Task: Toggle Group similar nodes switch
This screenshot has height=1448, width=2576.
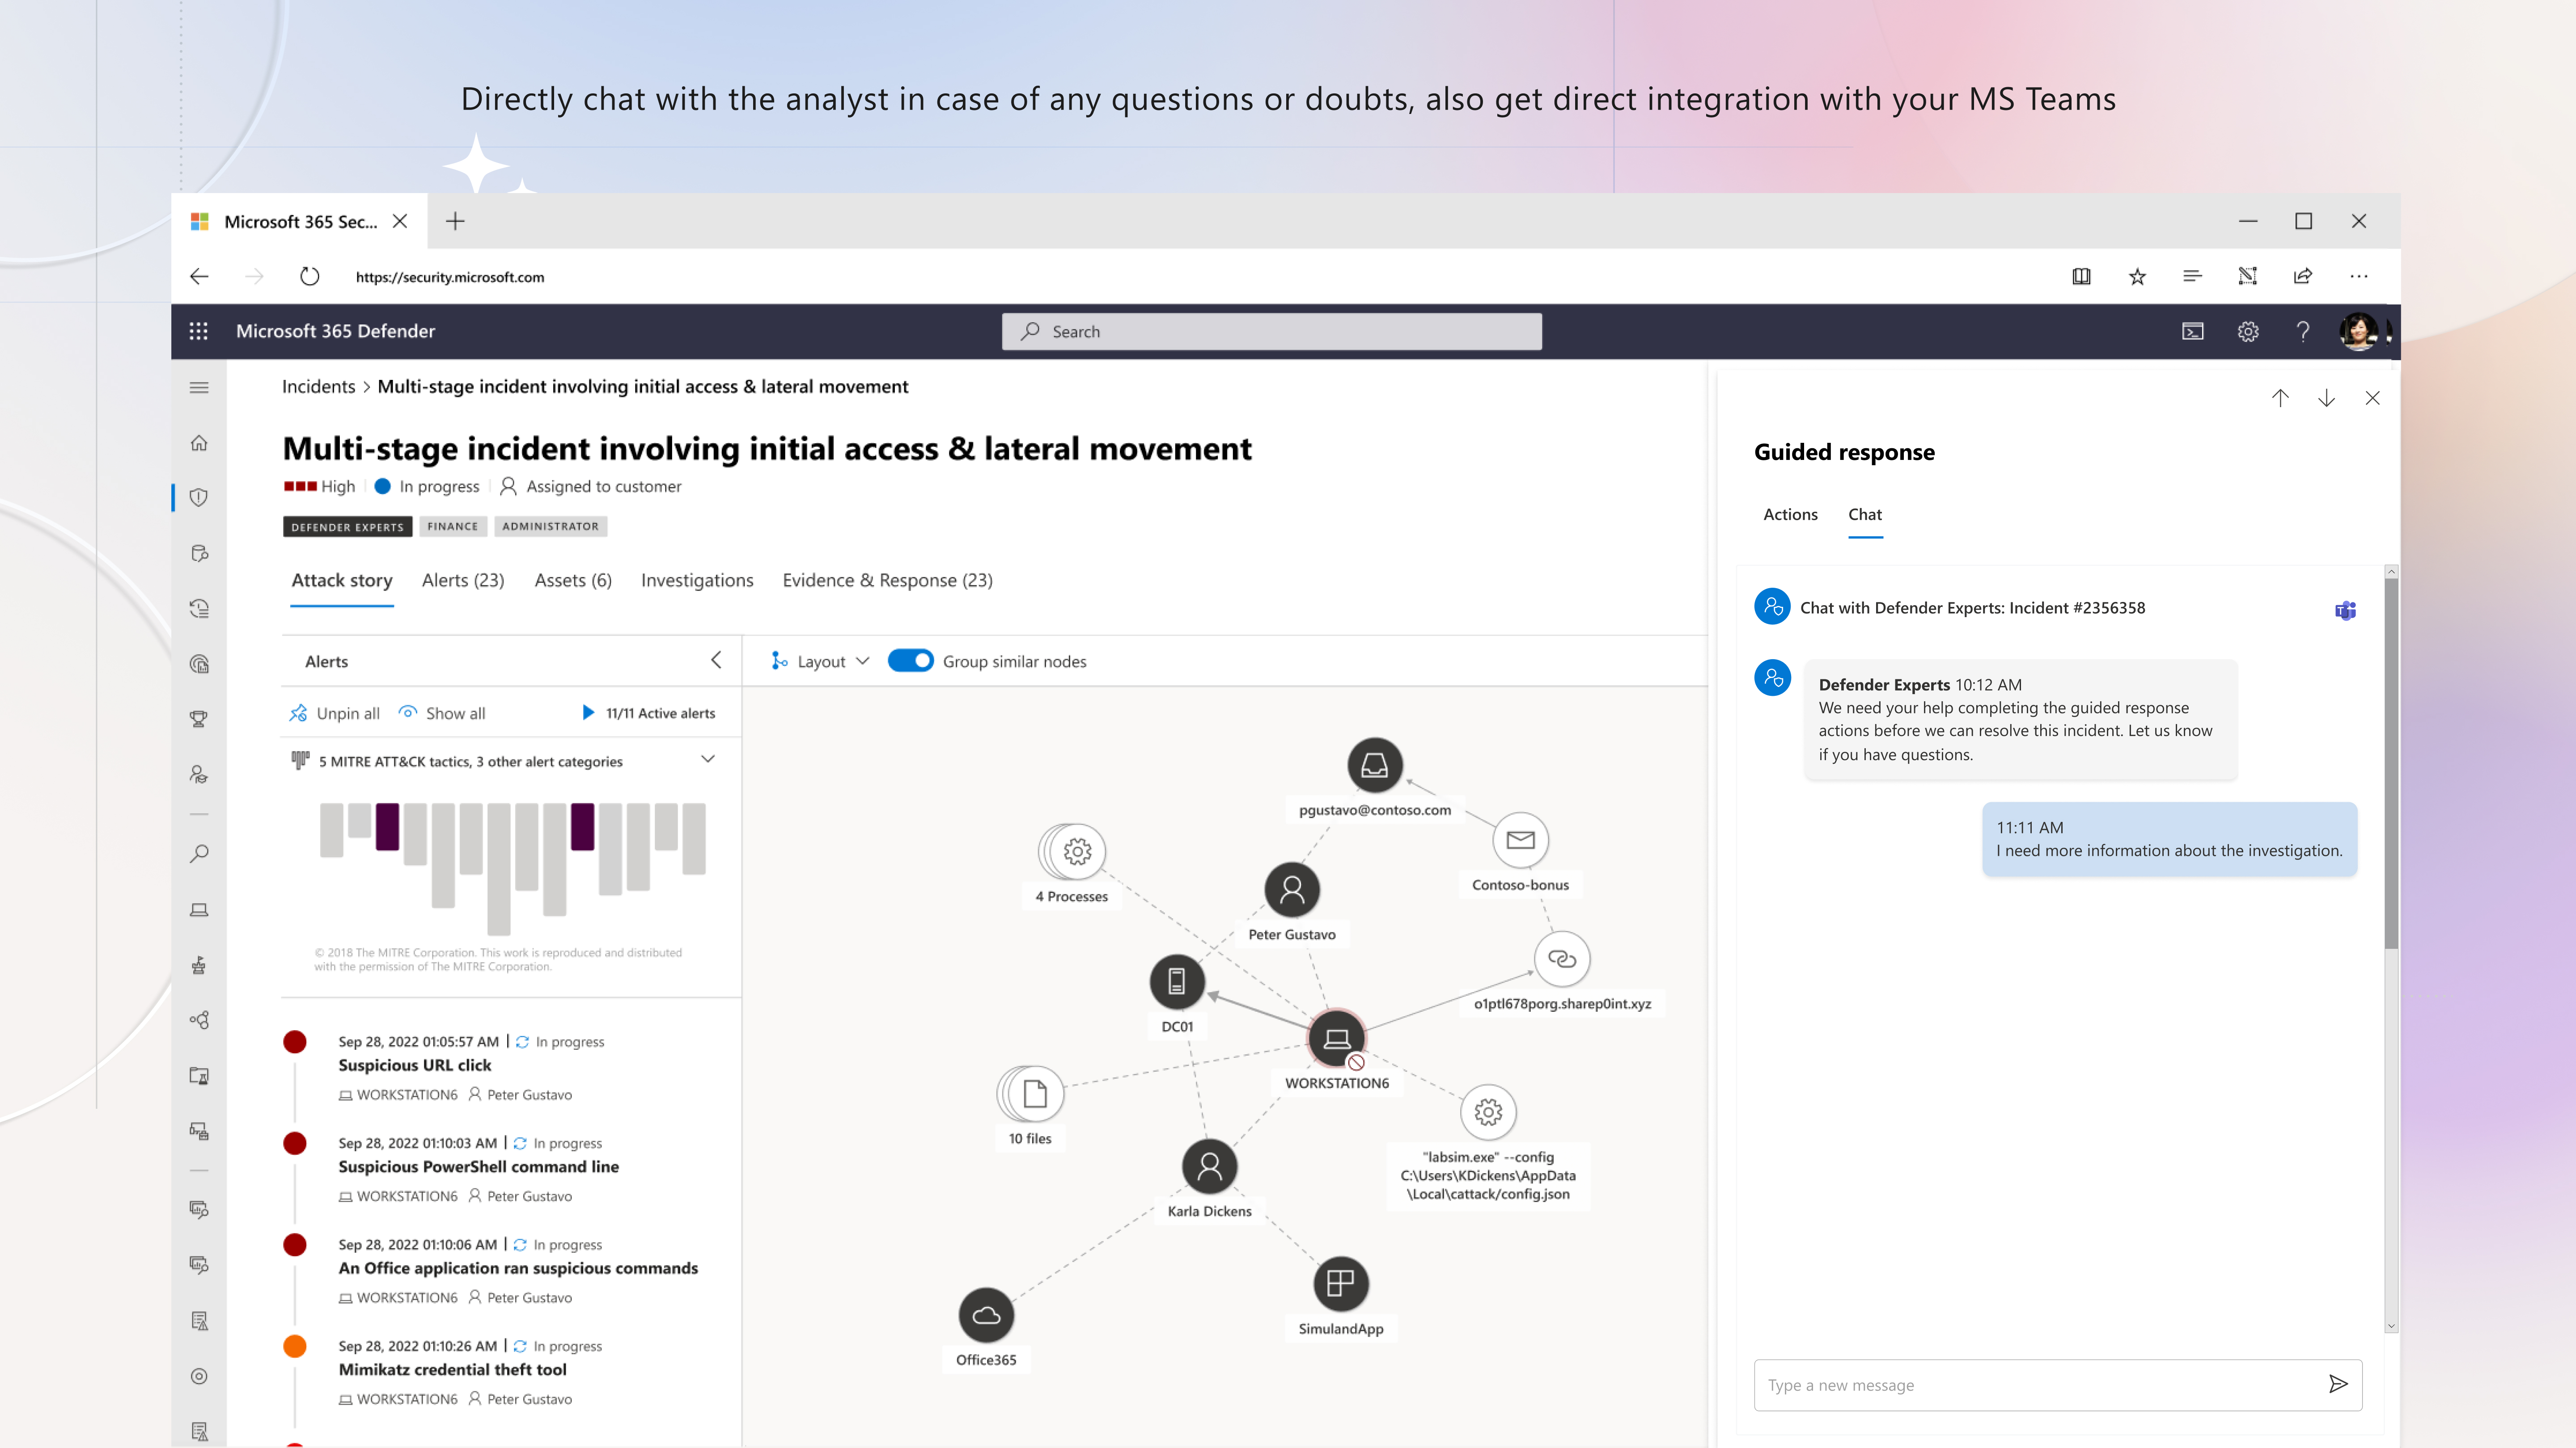Action: point(910,661)
